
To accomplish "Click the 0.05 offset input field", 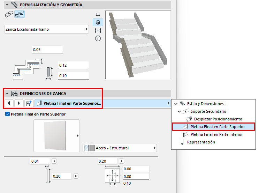I will 47,50.
